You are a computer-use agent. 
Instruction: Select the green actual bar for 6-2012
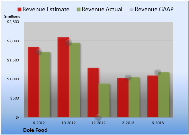(44, 84)
